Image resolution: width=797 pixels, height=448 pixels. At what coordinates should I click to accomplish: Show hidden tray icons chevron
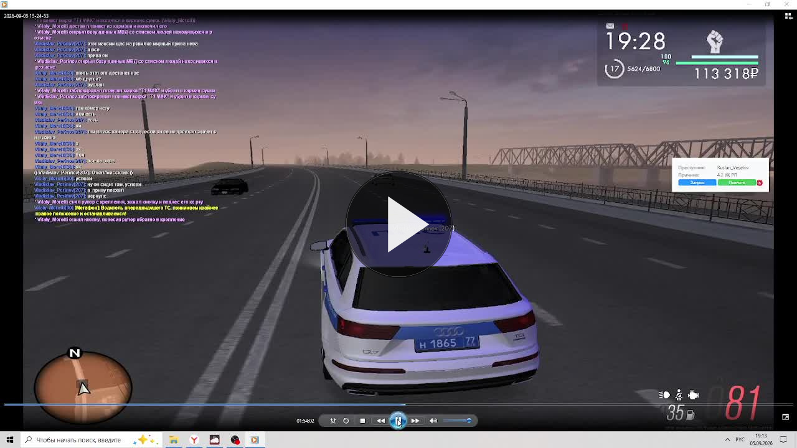click(727, 440)
